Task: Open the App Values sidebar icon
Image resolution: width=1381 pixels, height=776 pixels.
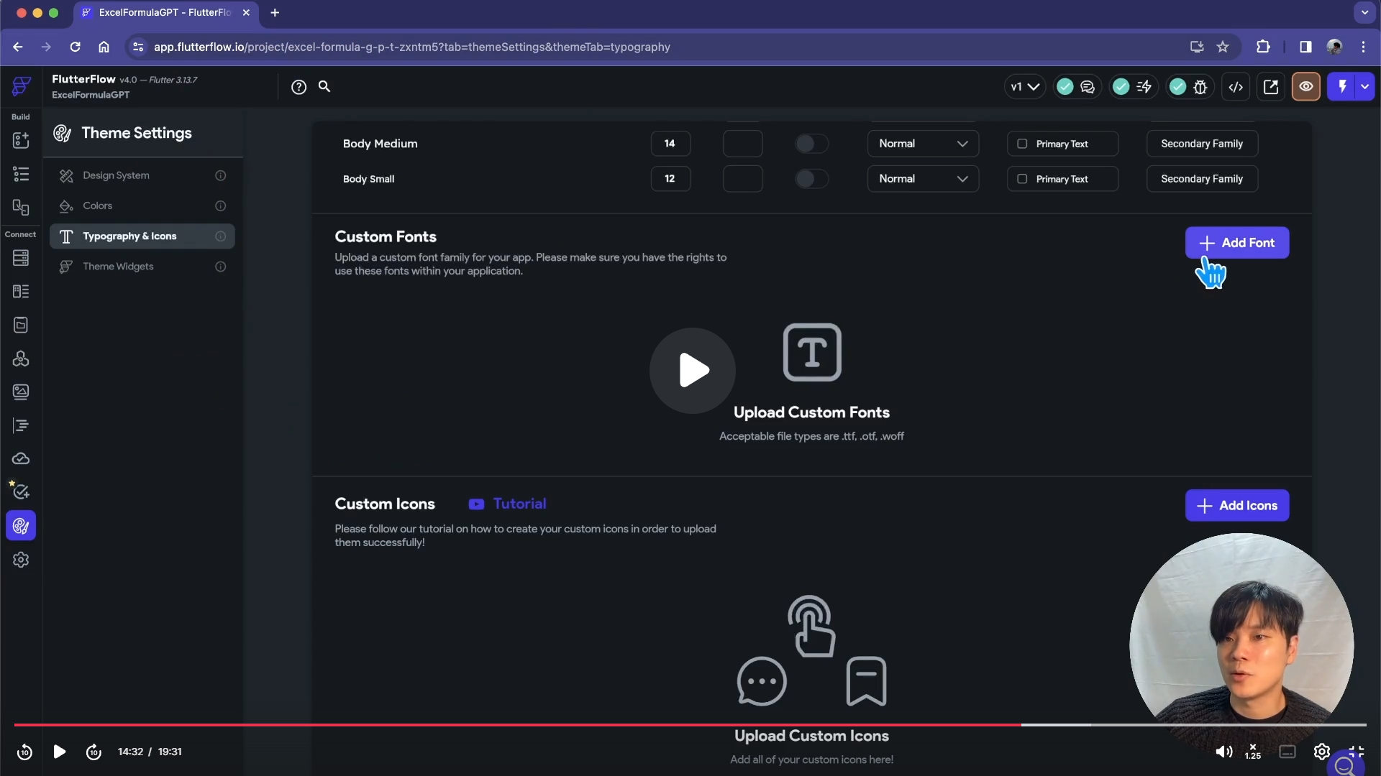Action: (x=21, y=325)
